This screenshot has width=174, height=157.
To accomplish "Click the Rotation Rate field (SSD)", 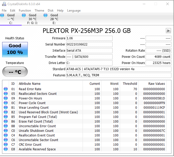I will [159, 51].
